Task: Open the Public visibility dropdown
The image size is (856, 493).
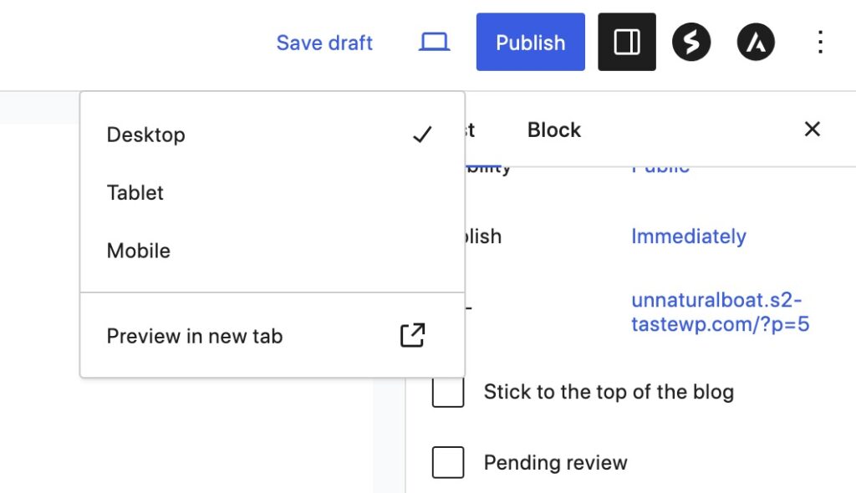Action: [x=660, y=168]
